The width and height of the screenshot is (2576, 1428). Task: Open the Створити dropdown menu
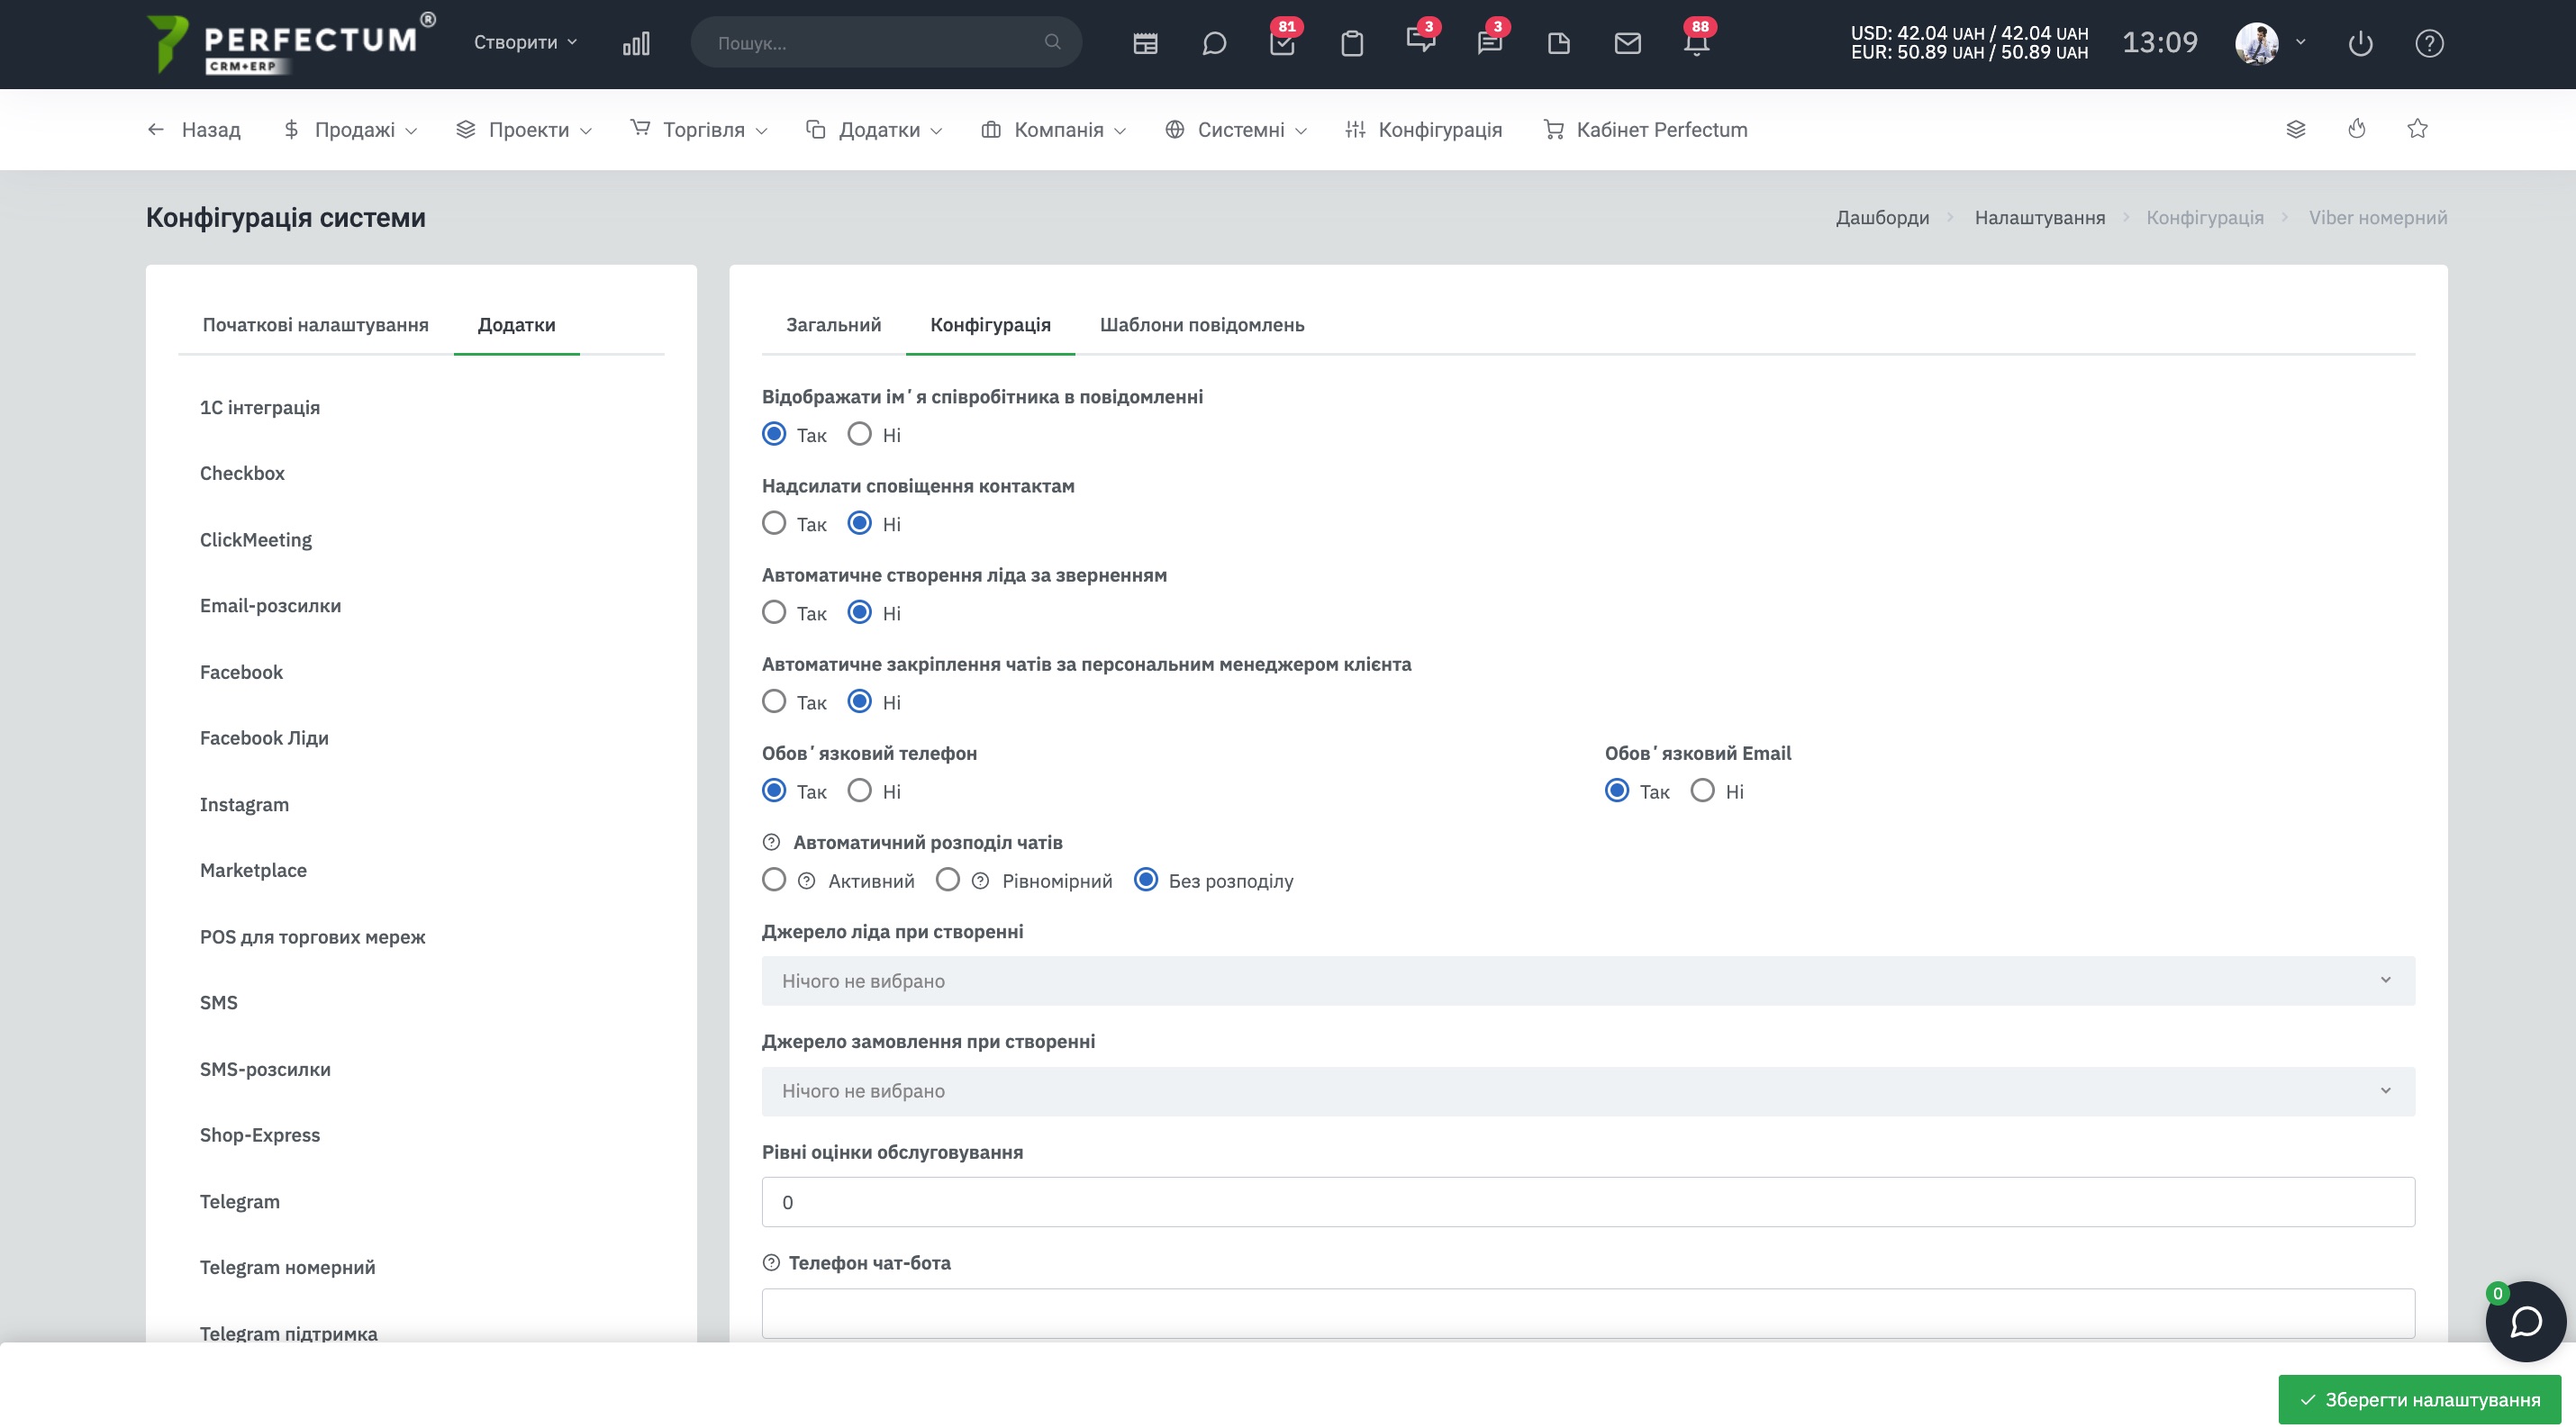(x=526, y=42)
